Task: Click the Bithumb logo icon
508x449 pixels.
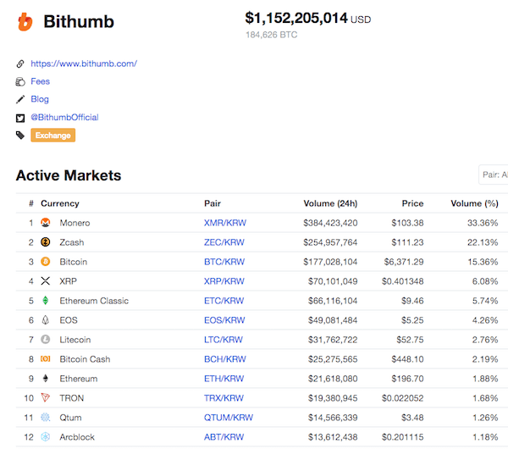Action: pyautogui.click(x=25, y=22)
